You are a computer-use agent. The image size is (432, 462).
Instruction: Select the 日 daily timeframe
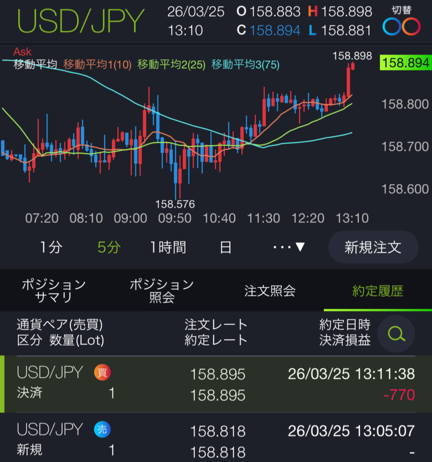[225, 247]
